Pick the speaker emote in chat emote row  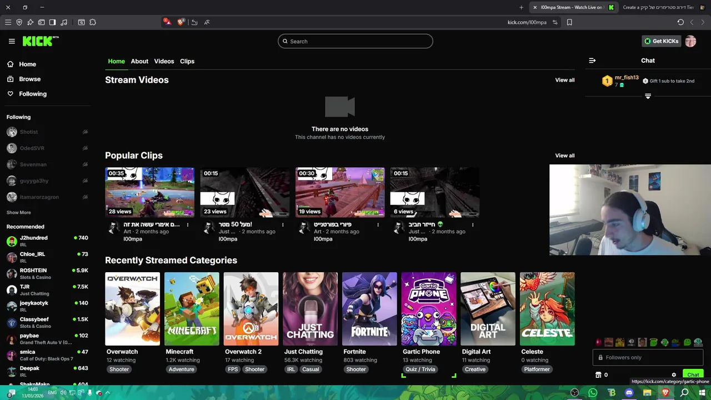click(x=631, y=342)
